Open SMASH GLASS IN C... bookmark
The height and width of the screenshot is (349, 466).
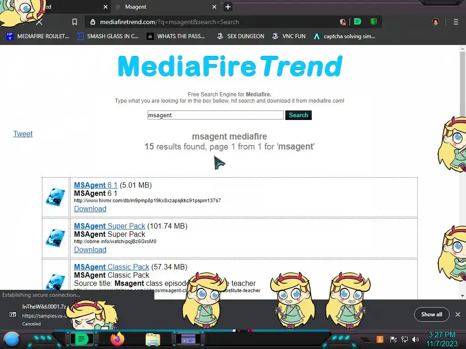(x=108, y=36)
